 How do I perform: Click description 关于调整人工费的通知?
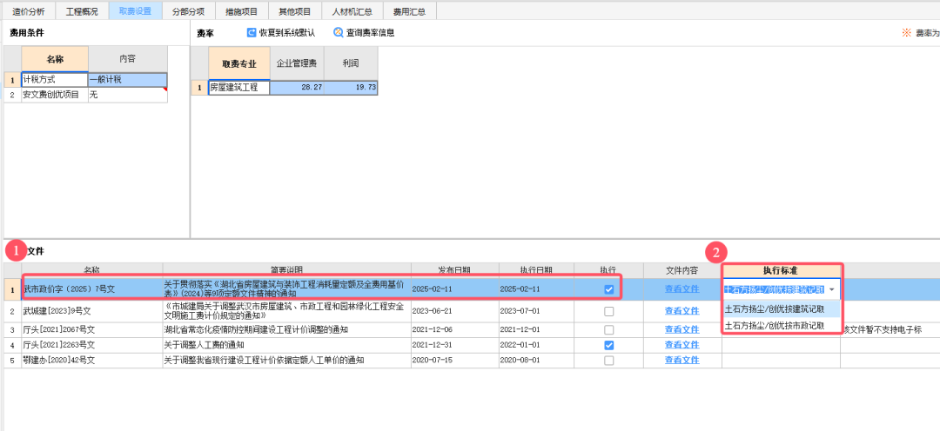[x=204, y=345]
